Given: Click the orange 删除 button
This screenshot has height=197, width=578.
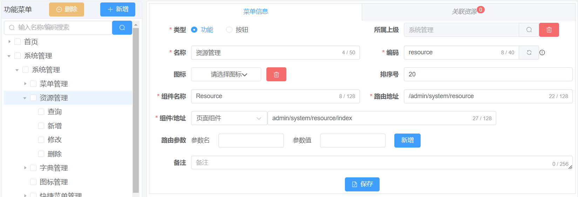Looking at the screenshot, I should (67, 9).
